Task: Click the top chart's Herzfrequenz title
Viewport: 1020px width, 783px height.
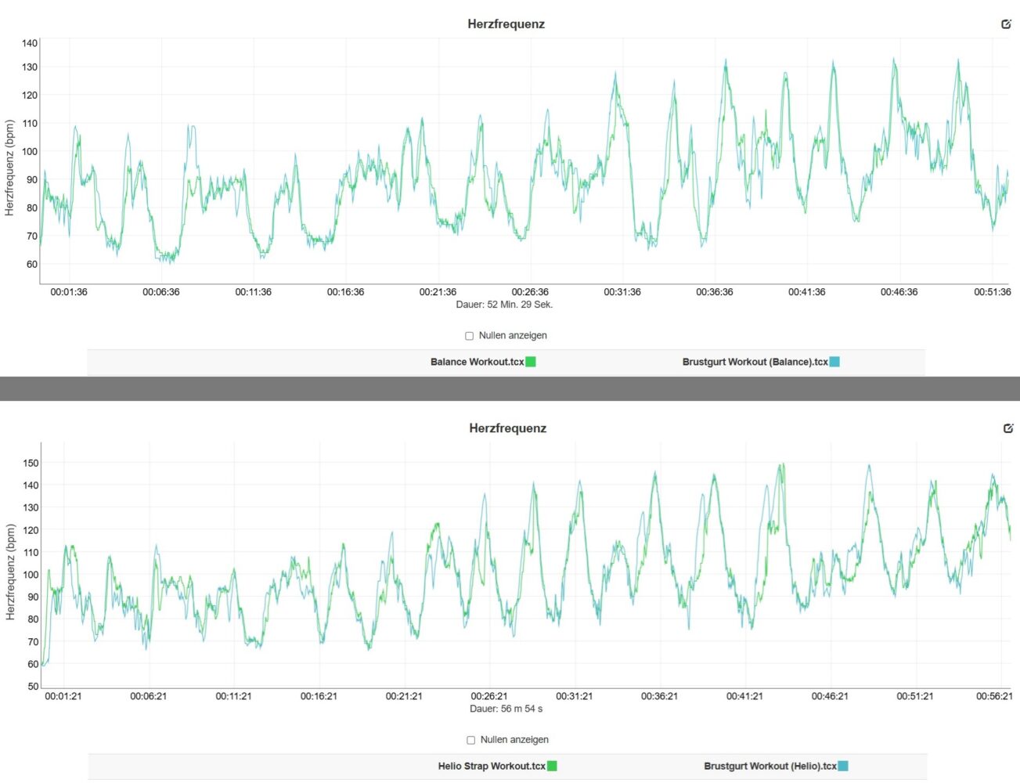Action: pos(506,24)
